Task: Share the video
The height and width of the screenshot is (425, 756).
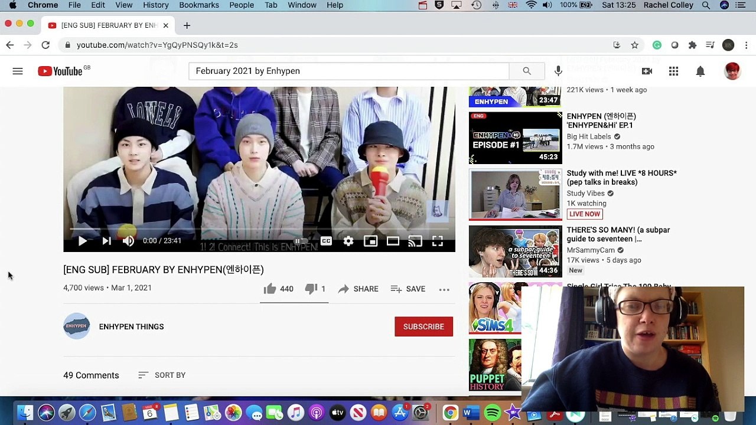Action: [358, 289]
